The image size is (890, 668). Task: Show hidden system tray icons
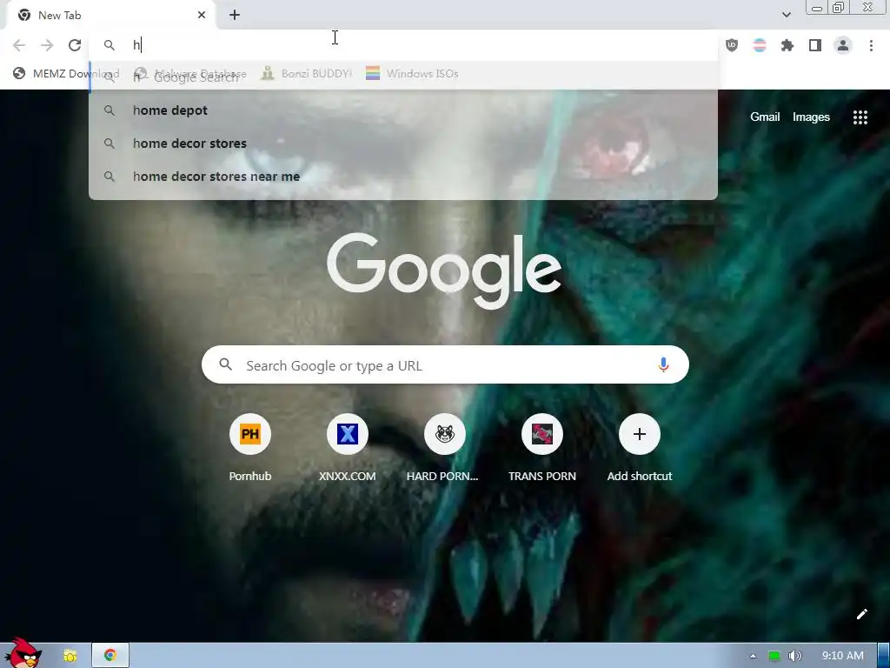tap(753, 656)
